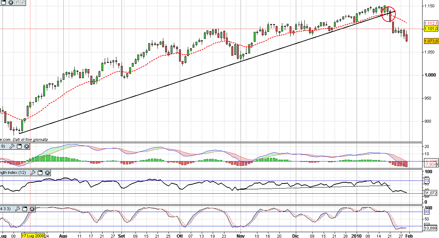Close the Relative Strength Index panel

coord(47,172)
